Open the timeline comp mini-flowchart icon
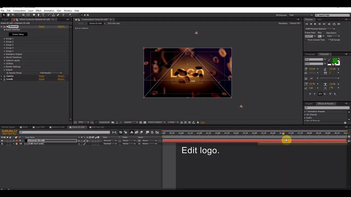 pos(114,132)
